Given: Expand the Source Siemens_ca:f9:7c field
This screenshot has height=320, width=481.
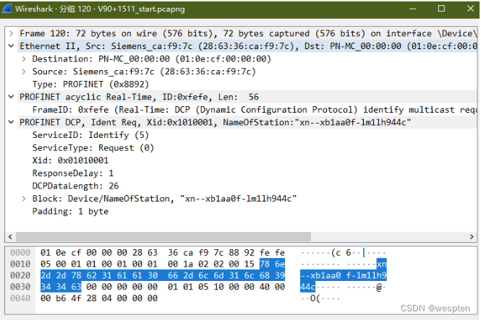Looking at the screenshot, I should [24, 72].
